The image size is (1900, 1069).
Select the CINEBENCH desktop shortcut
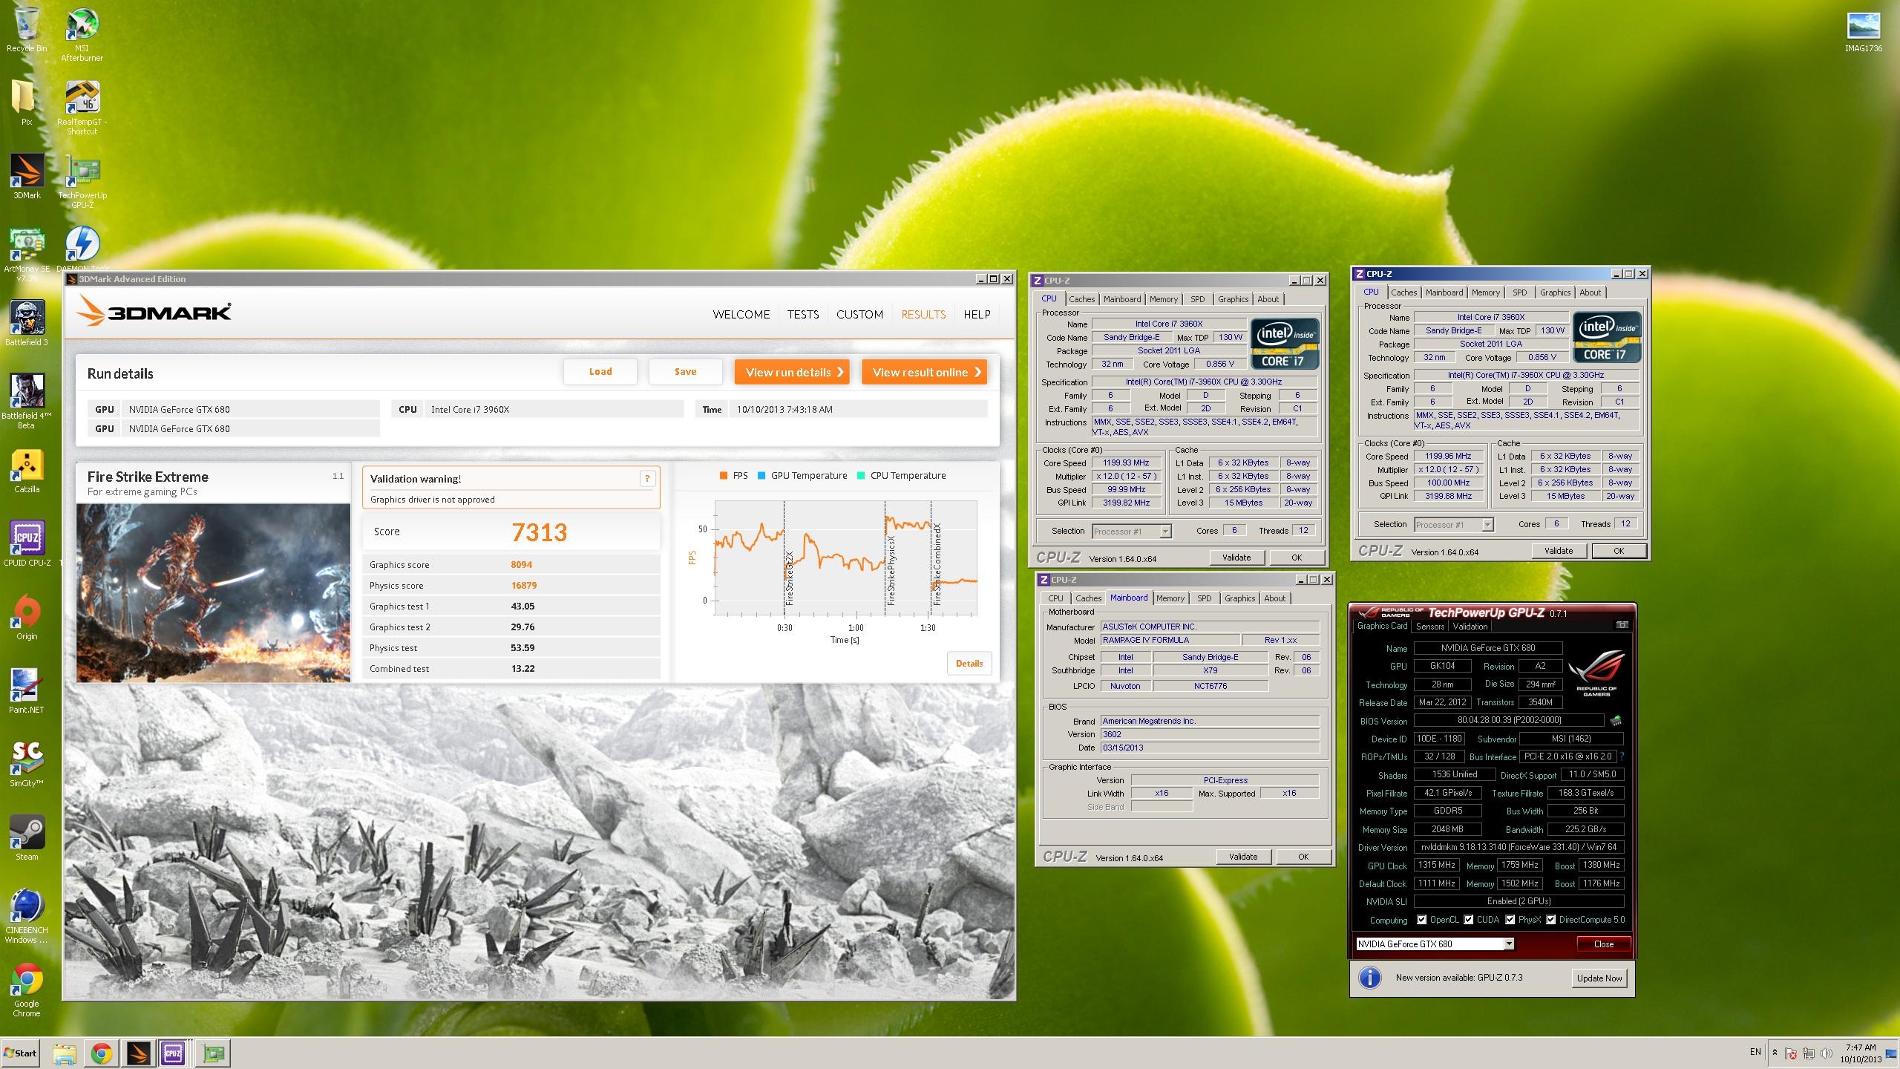27,916
